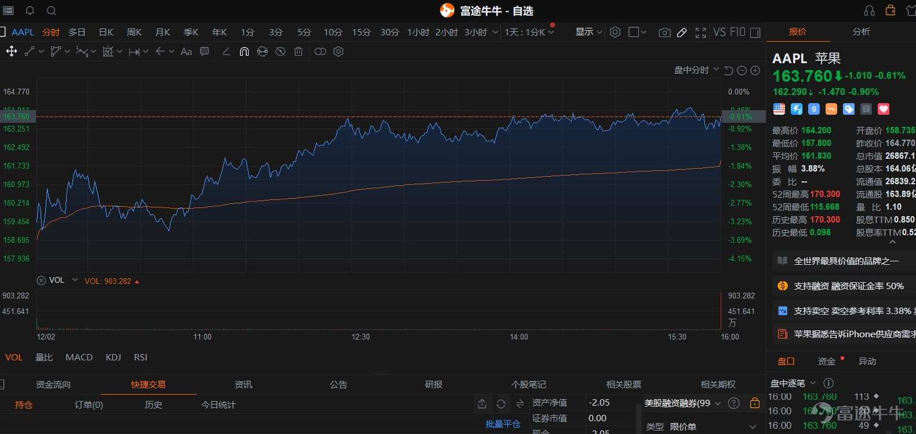This screenshot has height=434, width=916.
Task: Switch to 日K chart period
Action: [x=106, y=32]
